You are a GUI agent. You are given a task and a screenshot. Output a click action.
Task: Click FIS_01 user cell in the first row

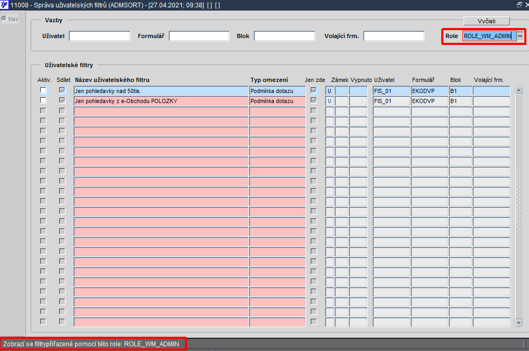(x=392, y=91)
